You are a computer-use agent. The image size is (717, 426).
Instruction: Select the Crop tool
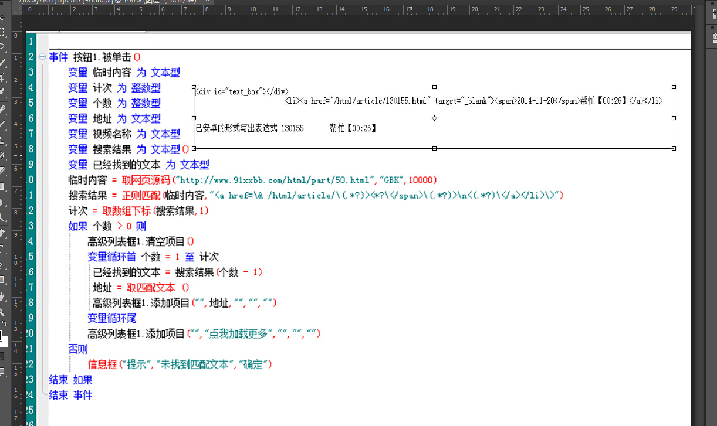[x=2, y=77]
